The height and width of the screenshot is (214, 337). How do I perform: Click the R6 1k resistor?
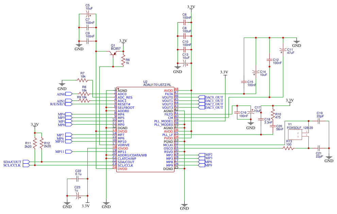[123, 61]
